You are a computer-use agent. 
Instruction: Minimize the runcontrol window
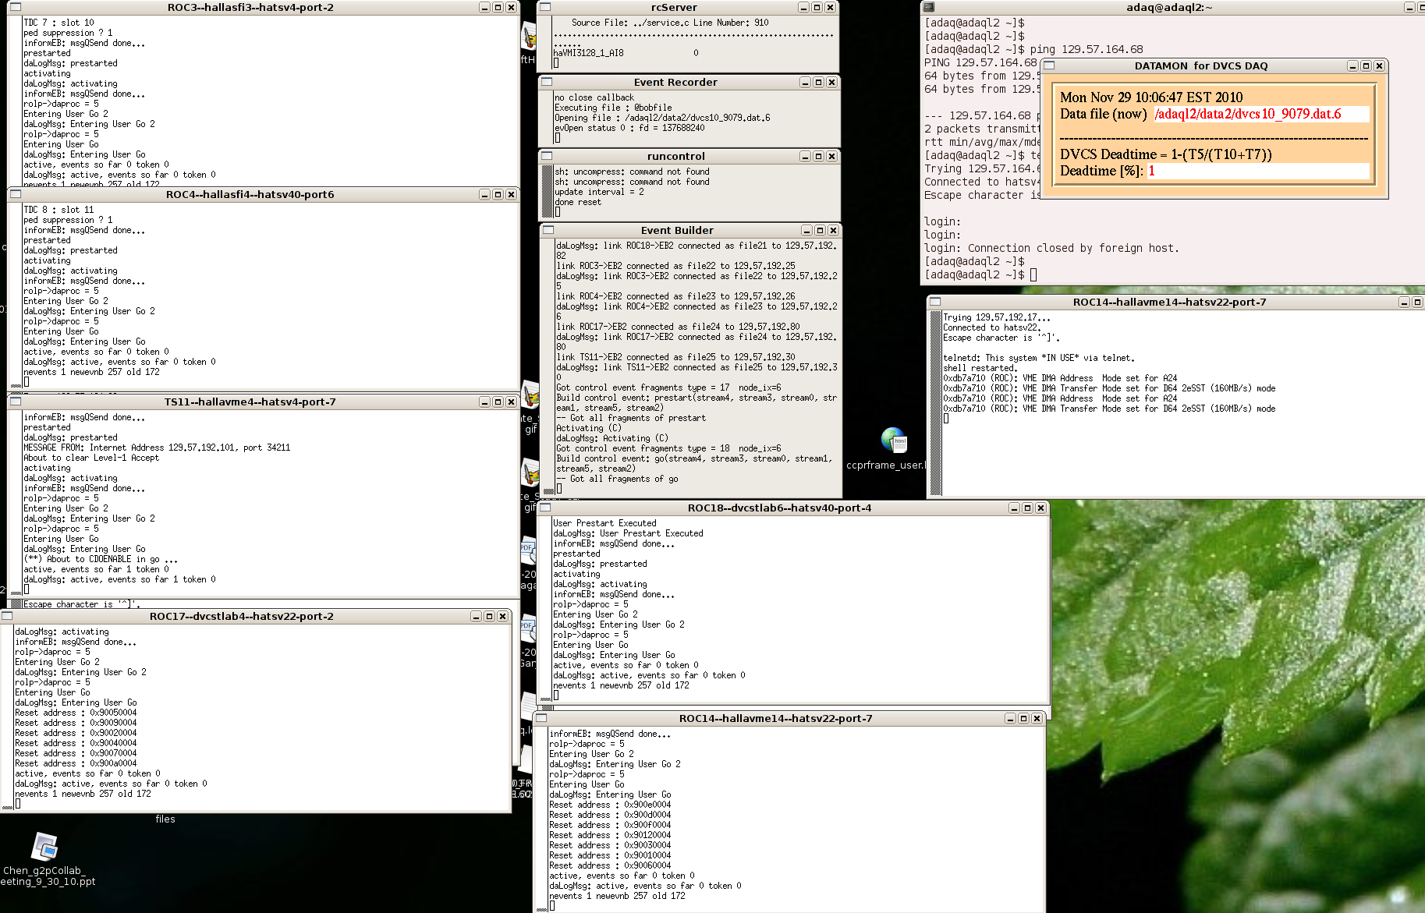tap(805, 156)
